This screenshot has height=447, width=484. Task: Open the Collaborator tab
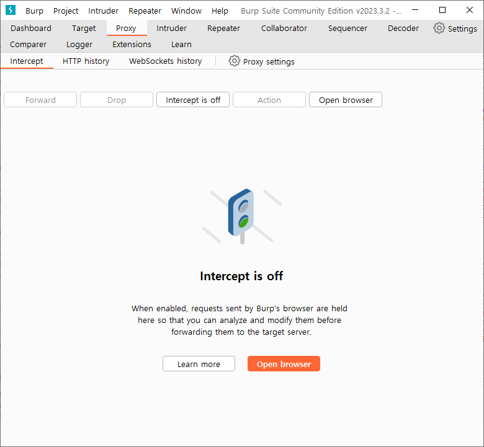tap(284, 28)
